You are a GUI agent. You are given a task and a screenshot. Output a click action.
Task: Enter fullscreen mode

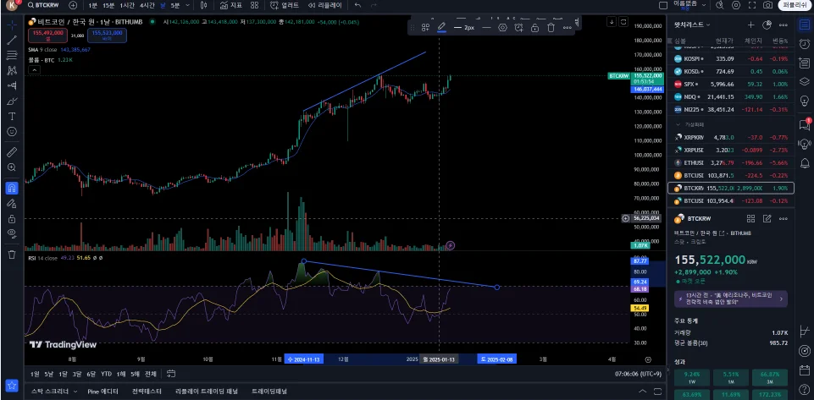[751, 5]
